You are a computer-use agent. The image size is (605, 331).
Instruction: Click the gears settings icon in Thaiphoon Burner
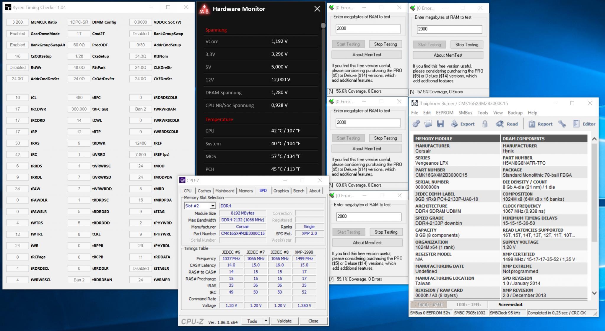416,124
